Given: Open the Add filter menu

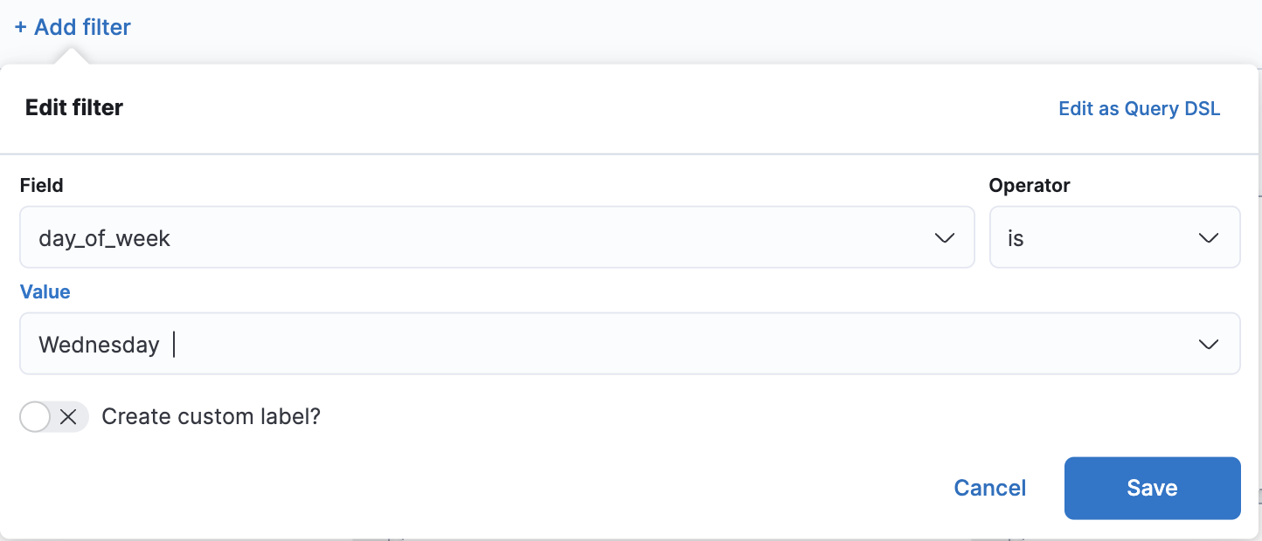Looking at the screenshot, I should (x=71, y=27).
